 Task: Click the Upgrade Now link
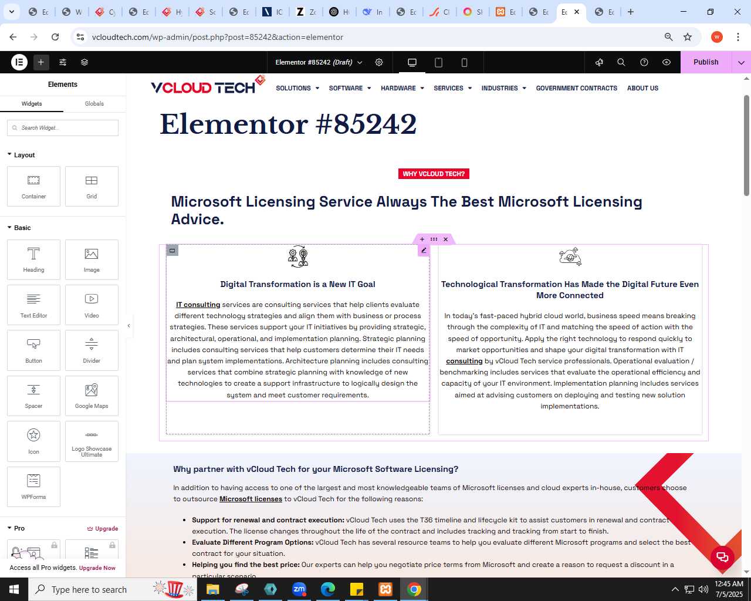[x=97, y=568]
